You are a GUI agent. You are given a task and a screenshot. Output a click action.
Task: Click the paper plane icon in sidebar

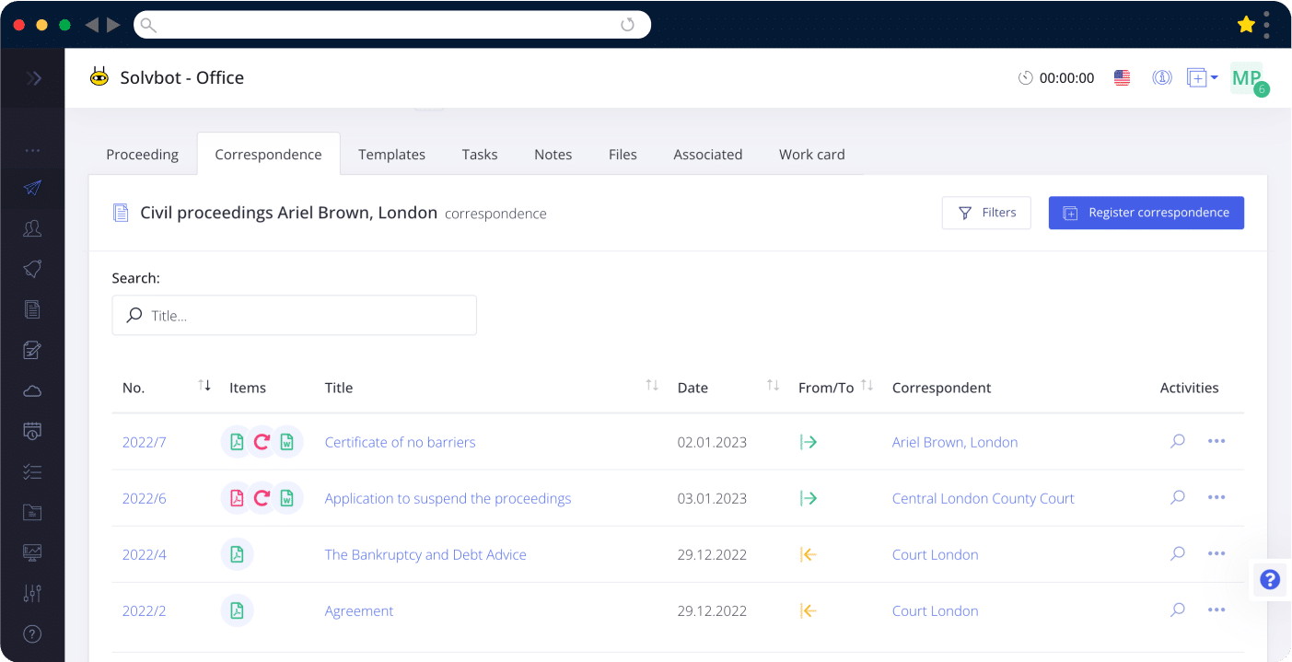pyautogui.click(x=32, y=189)
